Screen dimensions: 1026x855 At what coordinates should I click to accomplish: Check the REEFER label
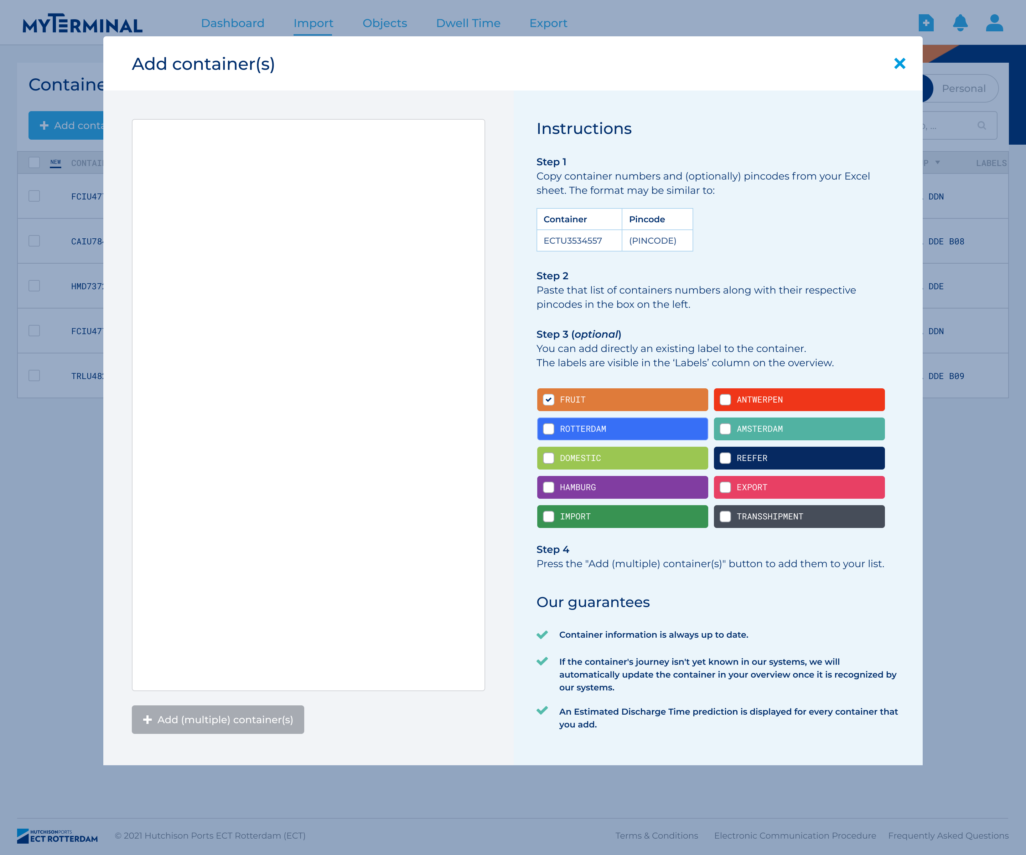pos(725,458)
